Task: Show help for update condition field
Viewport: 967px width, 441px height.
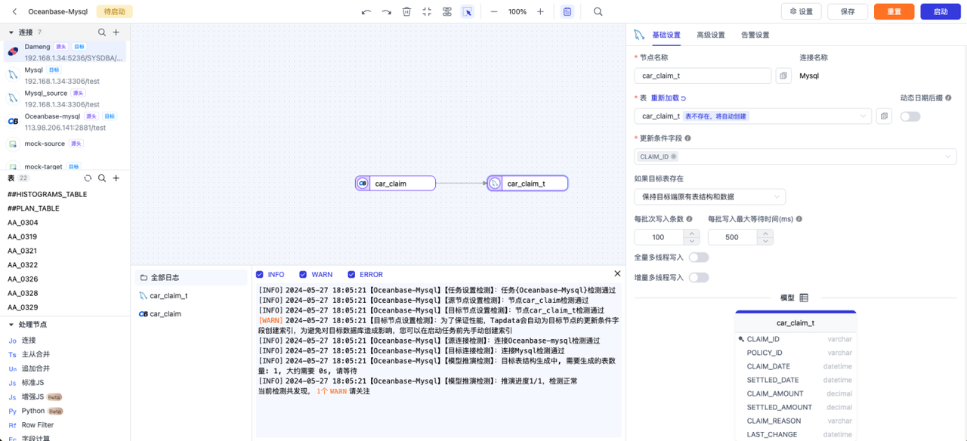Action: (x=687, y=138)
